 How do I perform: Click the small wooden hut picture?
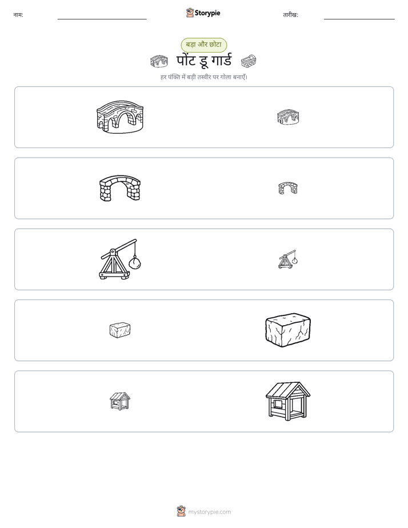(x=120, y=401)
